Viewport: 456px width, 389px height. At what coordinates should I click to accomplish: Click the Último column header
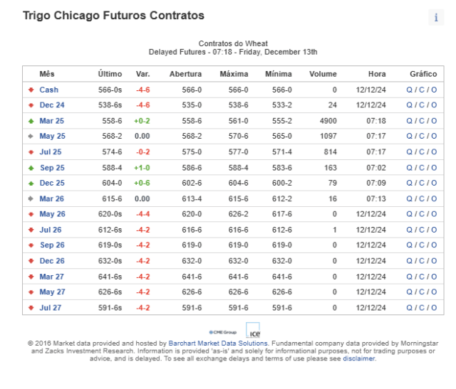click(x=110, y=74)
